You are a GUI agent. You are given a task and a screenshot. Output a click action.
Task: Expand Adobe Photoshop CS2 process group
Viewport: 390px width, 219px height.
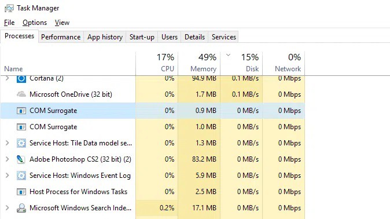click(x=7, y=159)
